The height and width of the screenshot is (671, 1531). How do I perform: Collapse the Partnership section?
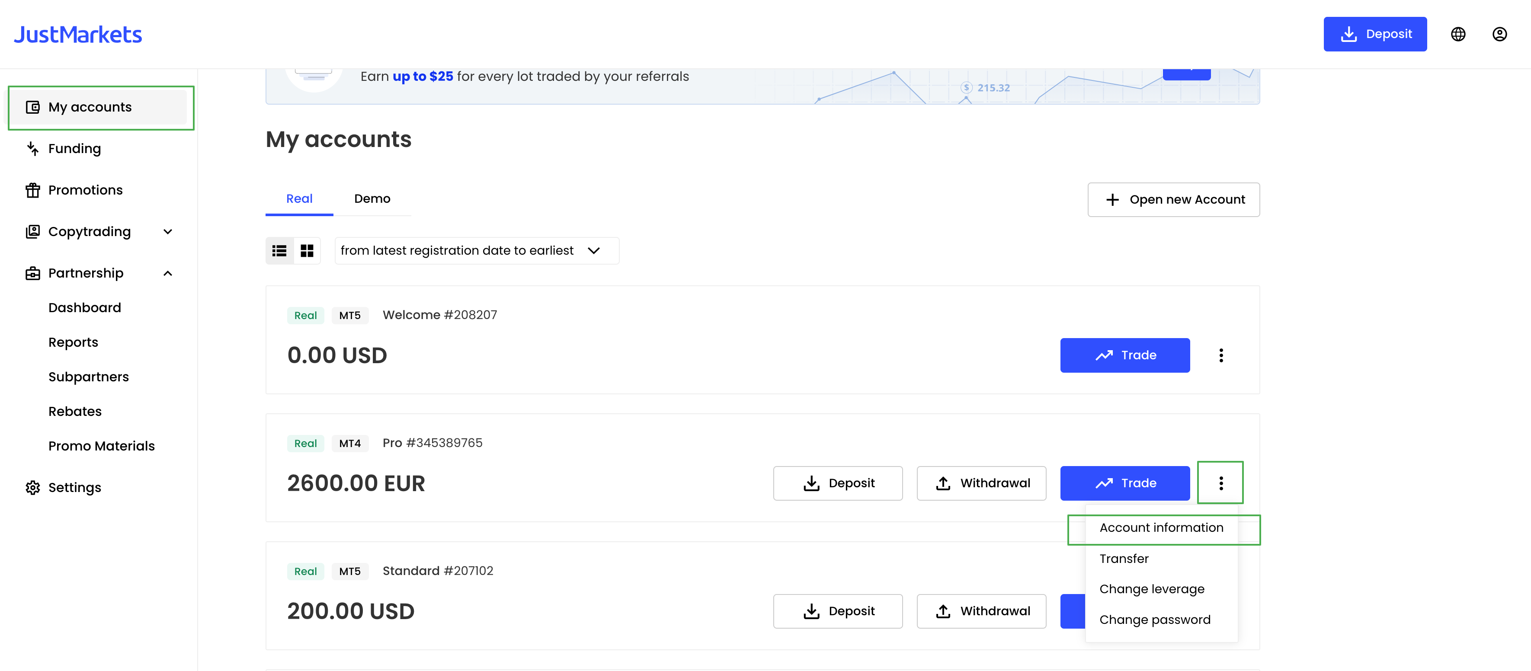(x=168, y=273)
